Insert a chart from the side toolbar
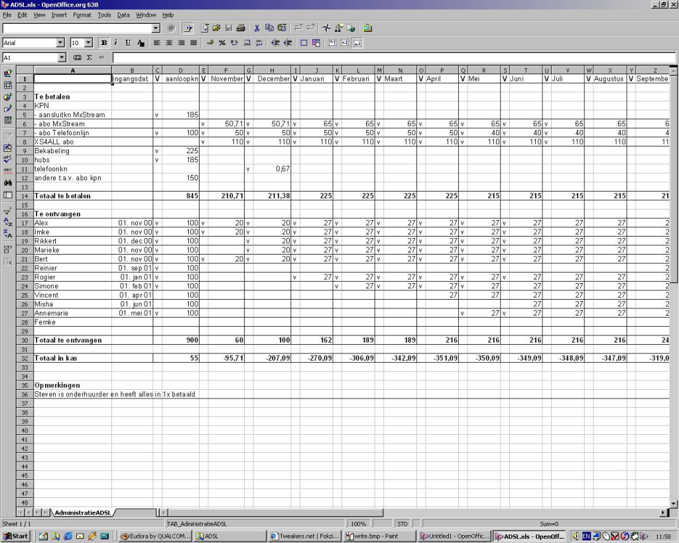The height and width of the screenshot is (543, 679). (x=8, y=97)
